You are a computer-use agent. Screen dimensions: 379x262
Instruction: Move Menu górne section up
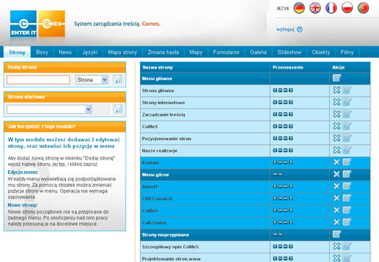[275, 175]
